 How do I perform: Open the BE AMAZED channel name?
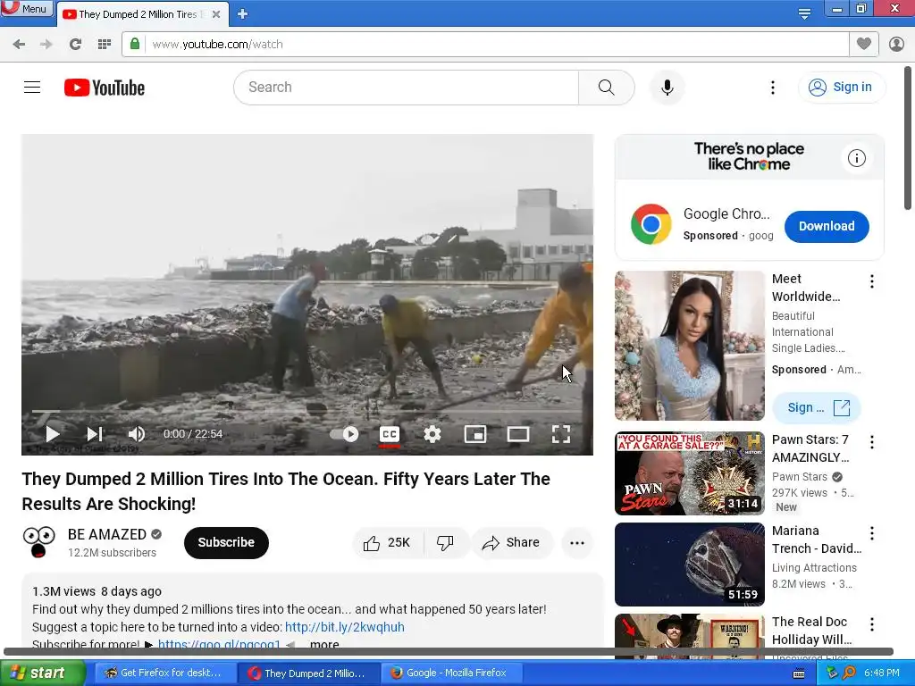[x=107, y=534]
